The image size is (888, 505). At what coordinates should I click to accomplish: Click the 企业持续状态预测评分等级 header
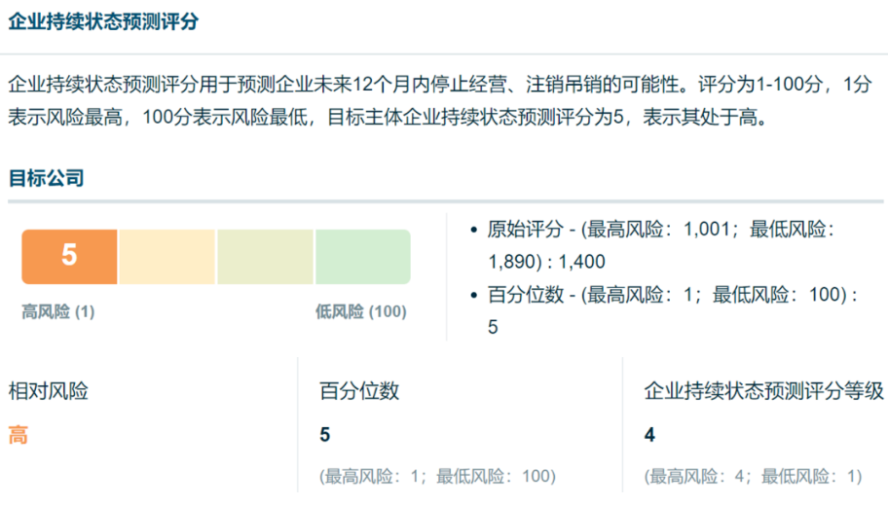coord(763,391)
